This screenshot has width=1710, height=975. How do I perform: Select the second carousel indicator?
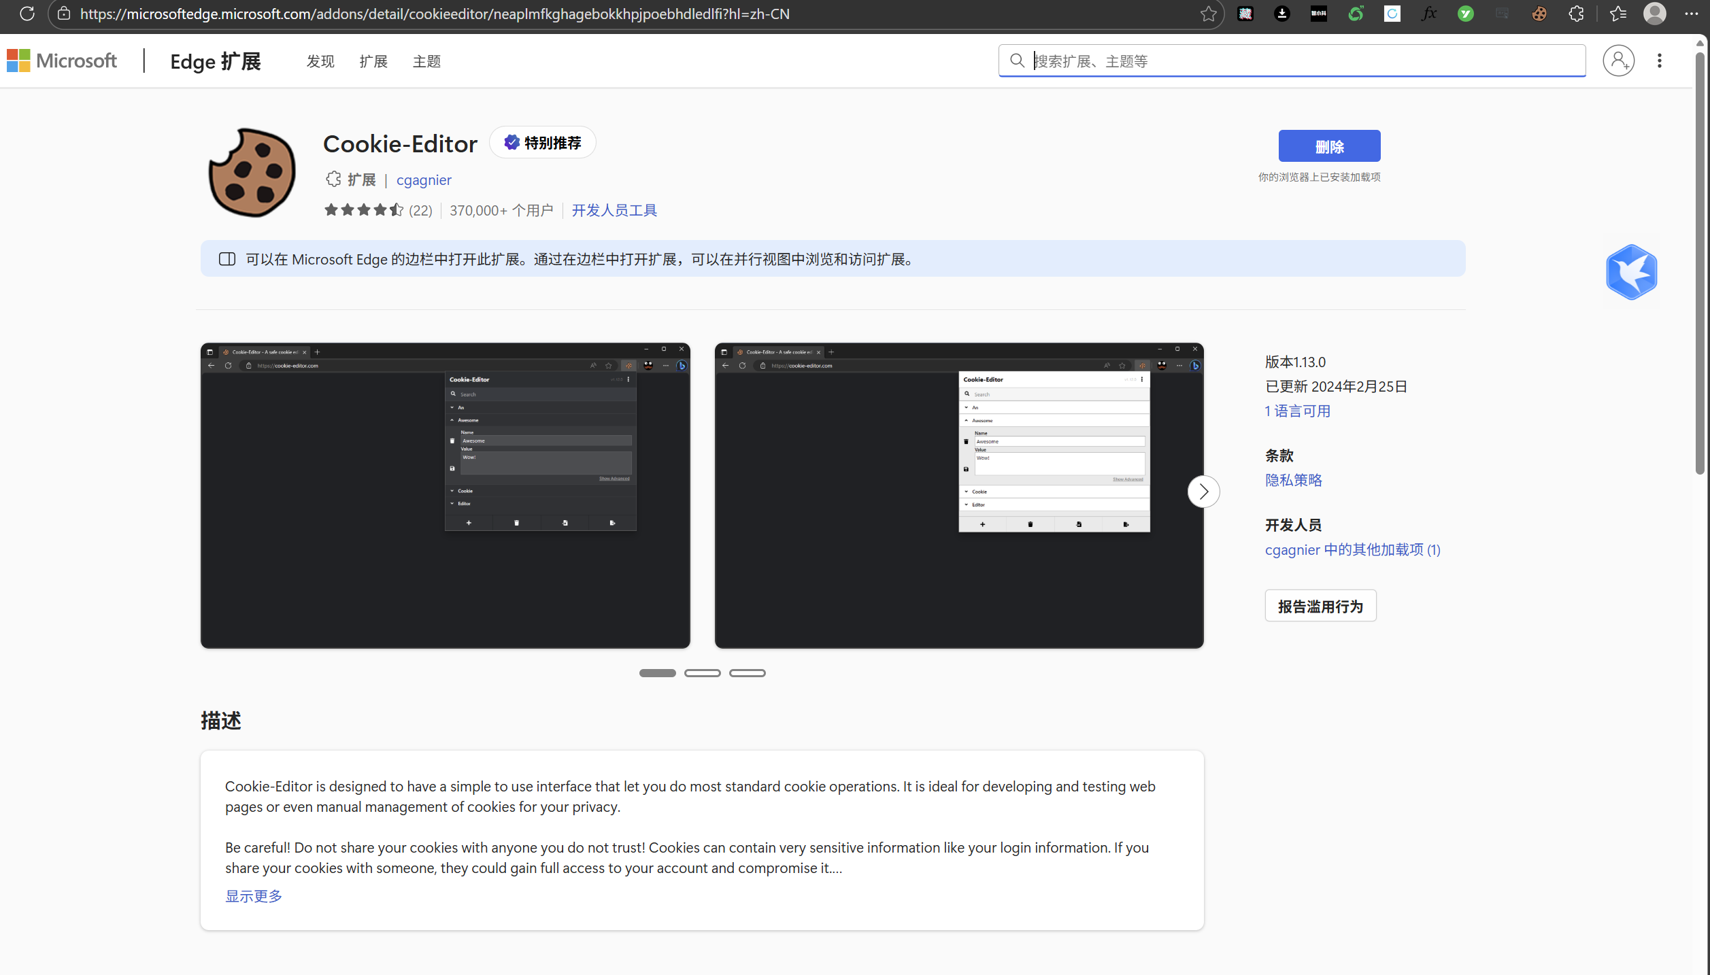(x=702, y=673)
